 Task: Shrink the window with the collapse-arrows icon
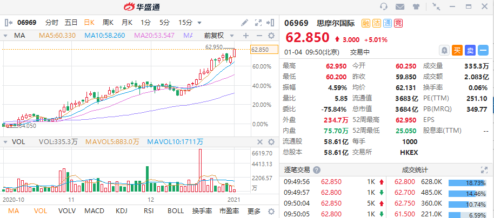click(x=436, y=6)
